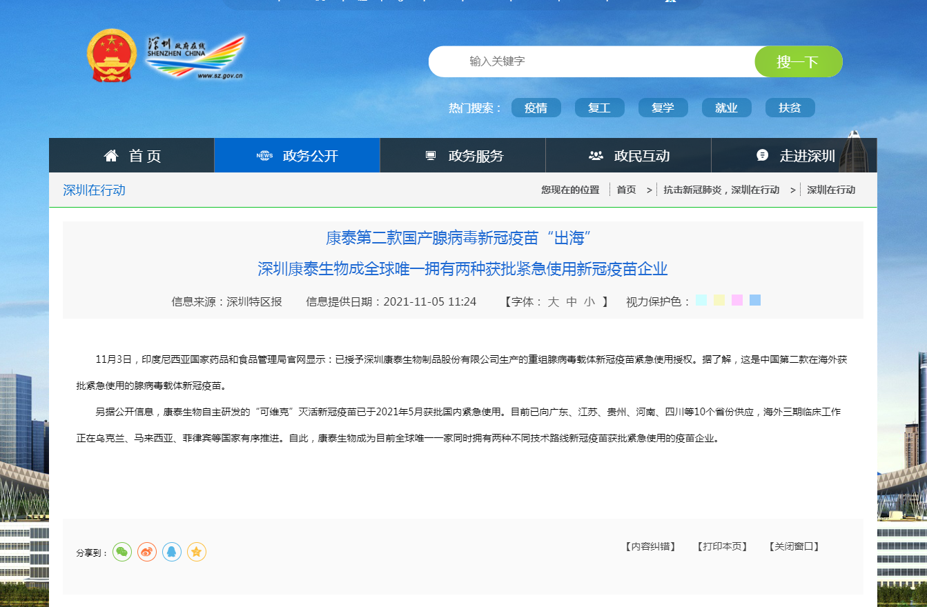
Task: Click article title 康泰第二款国产腺病毒新冠疫苗“出海”
Action: [x=460, y=239]
